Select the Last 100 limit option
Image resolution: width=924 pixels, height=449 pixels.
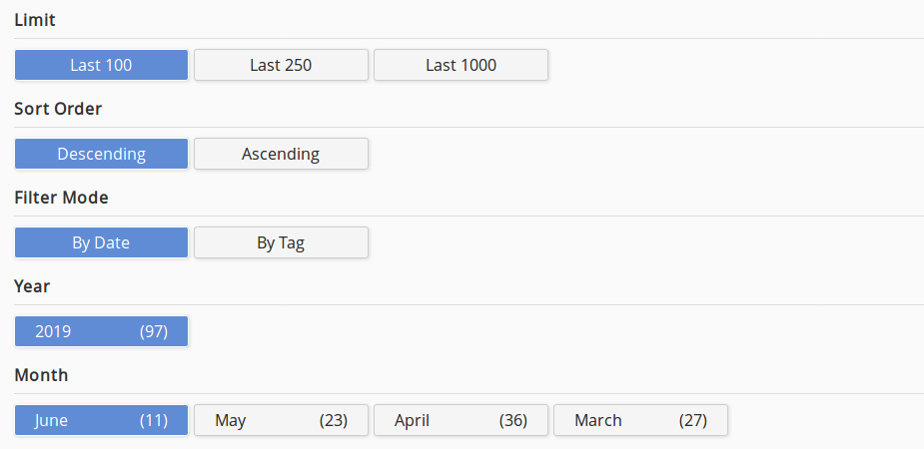(x=101, y=66)
